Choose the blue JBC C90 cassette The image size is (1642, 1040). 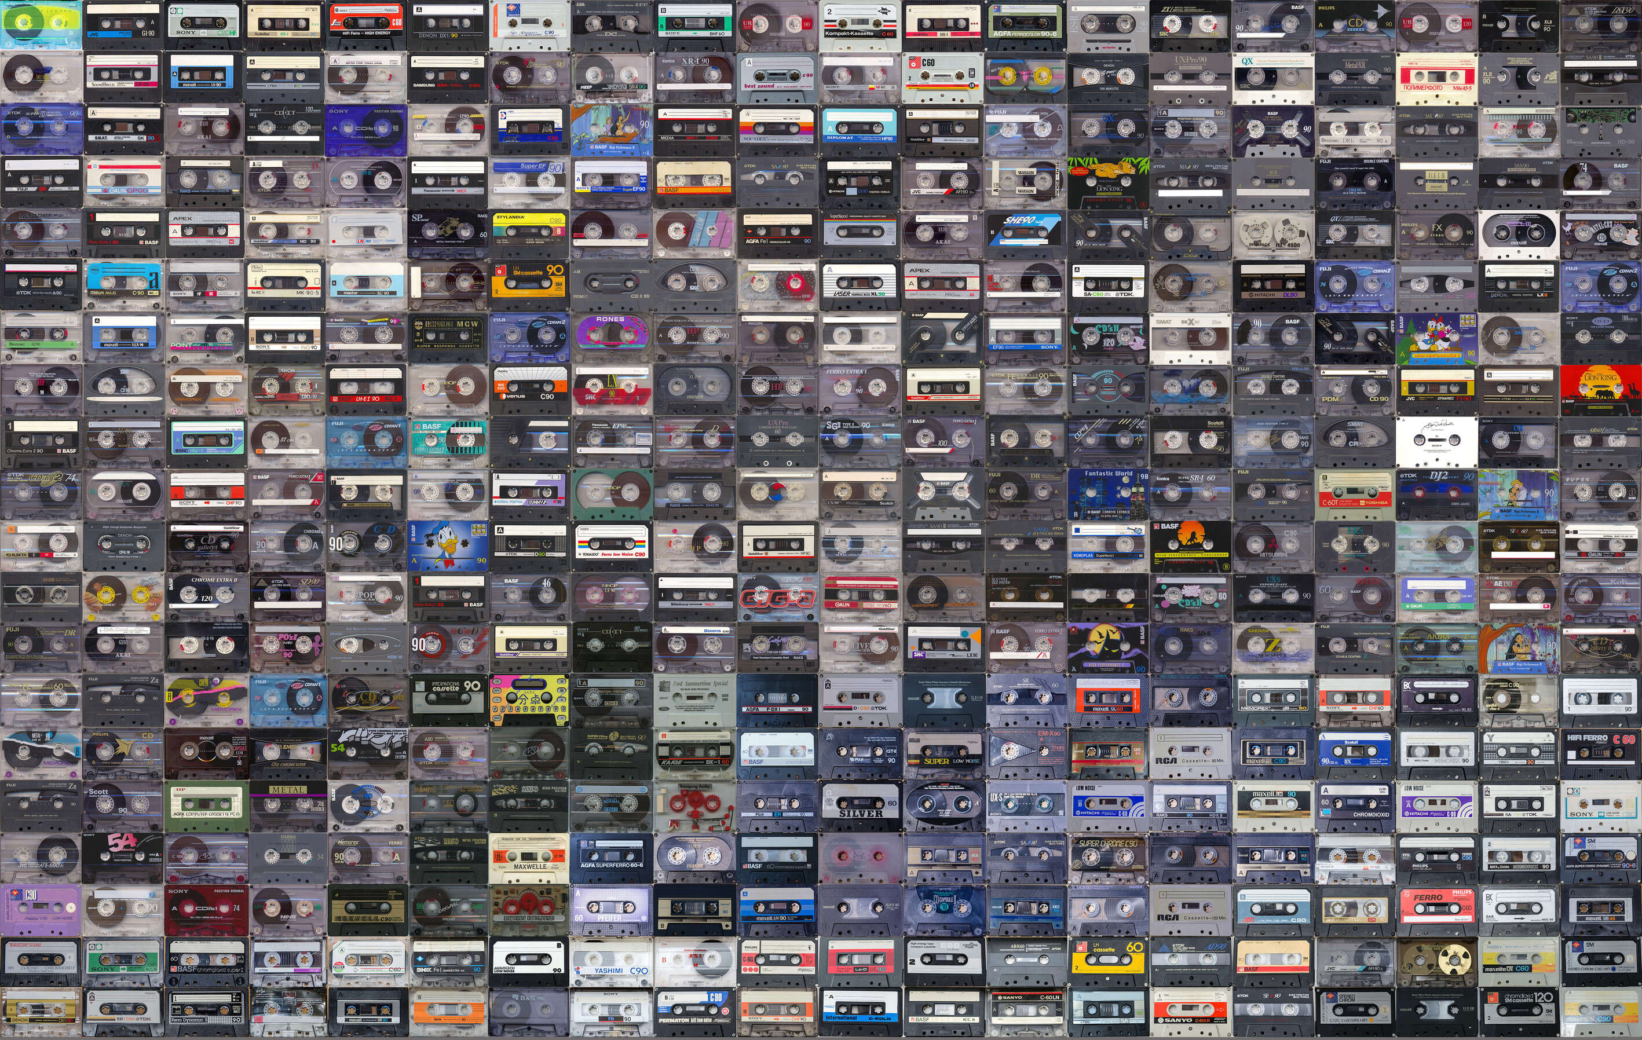(1272, 910)
